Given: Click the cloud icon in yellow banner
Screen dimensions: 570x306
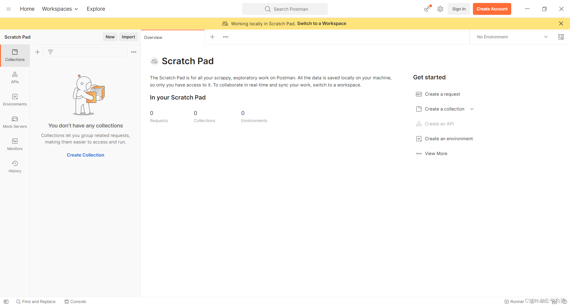Looking at the screenshot, I should click(x=225, y=23).
